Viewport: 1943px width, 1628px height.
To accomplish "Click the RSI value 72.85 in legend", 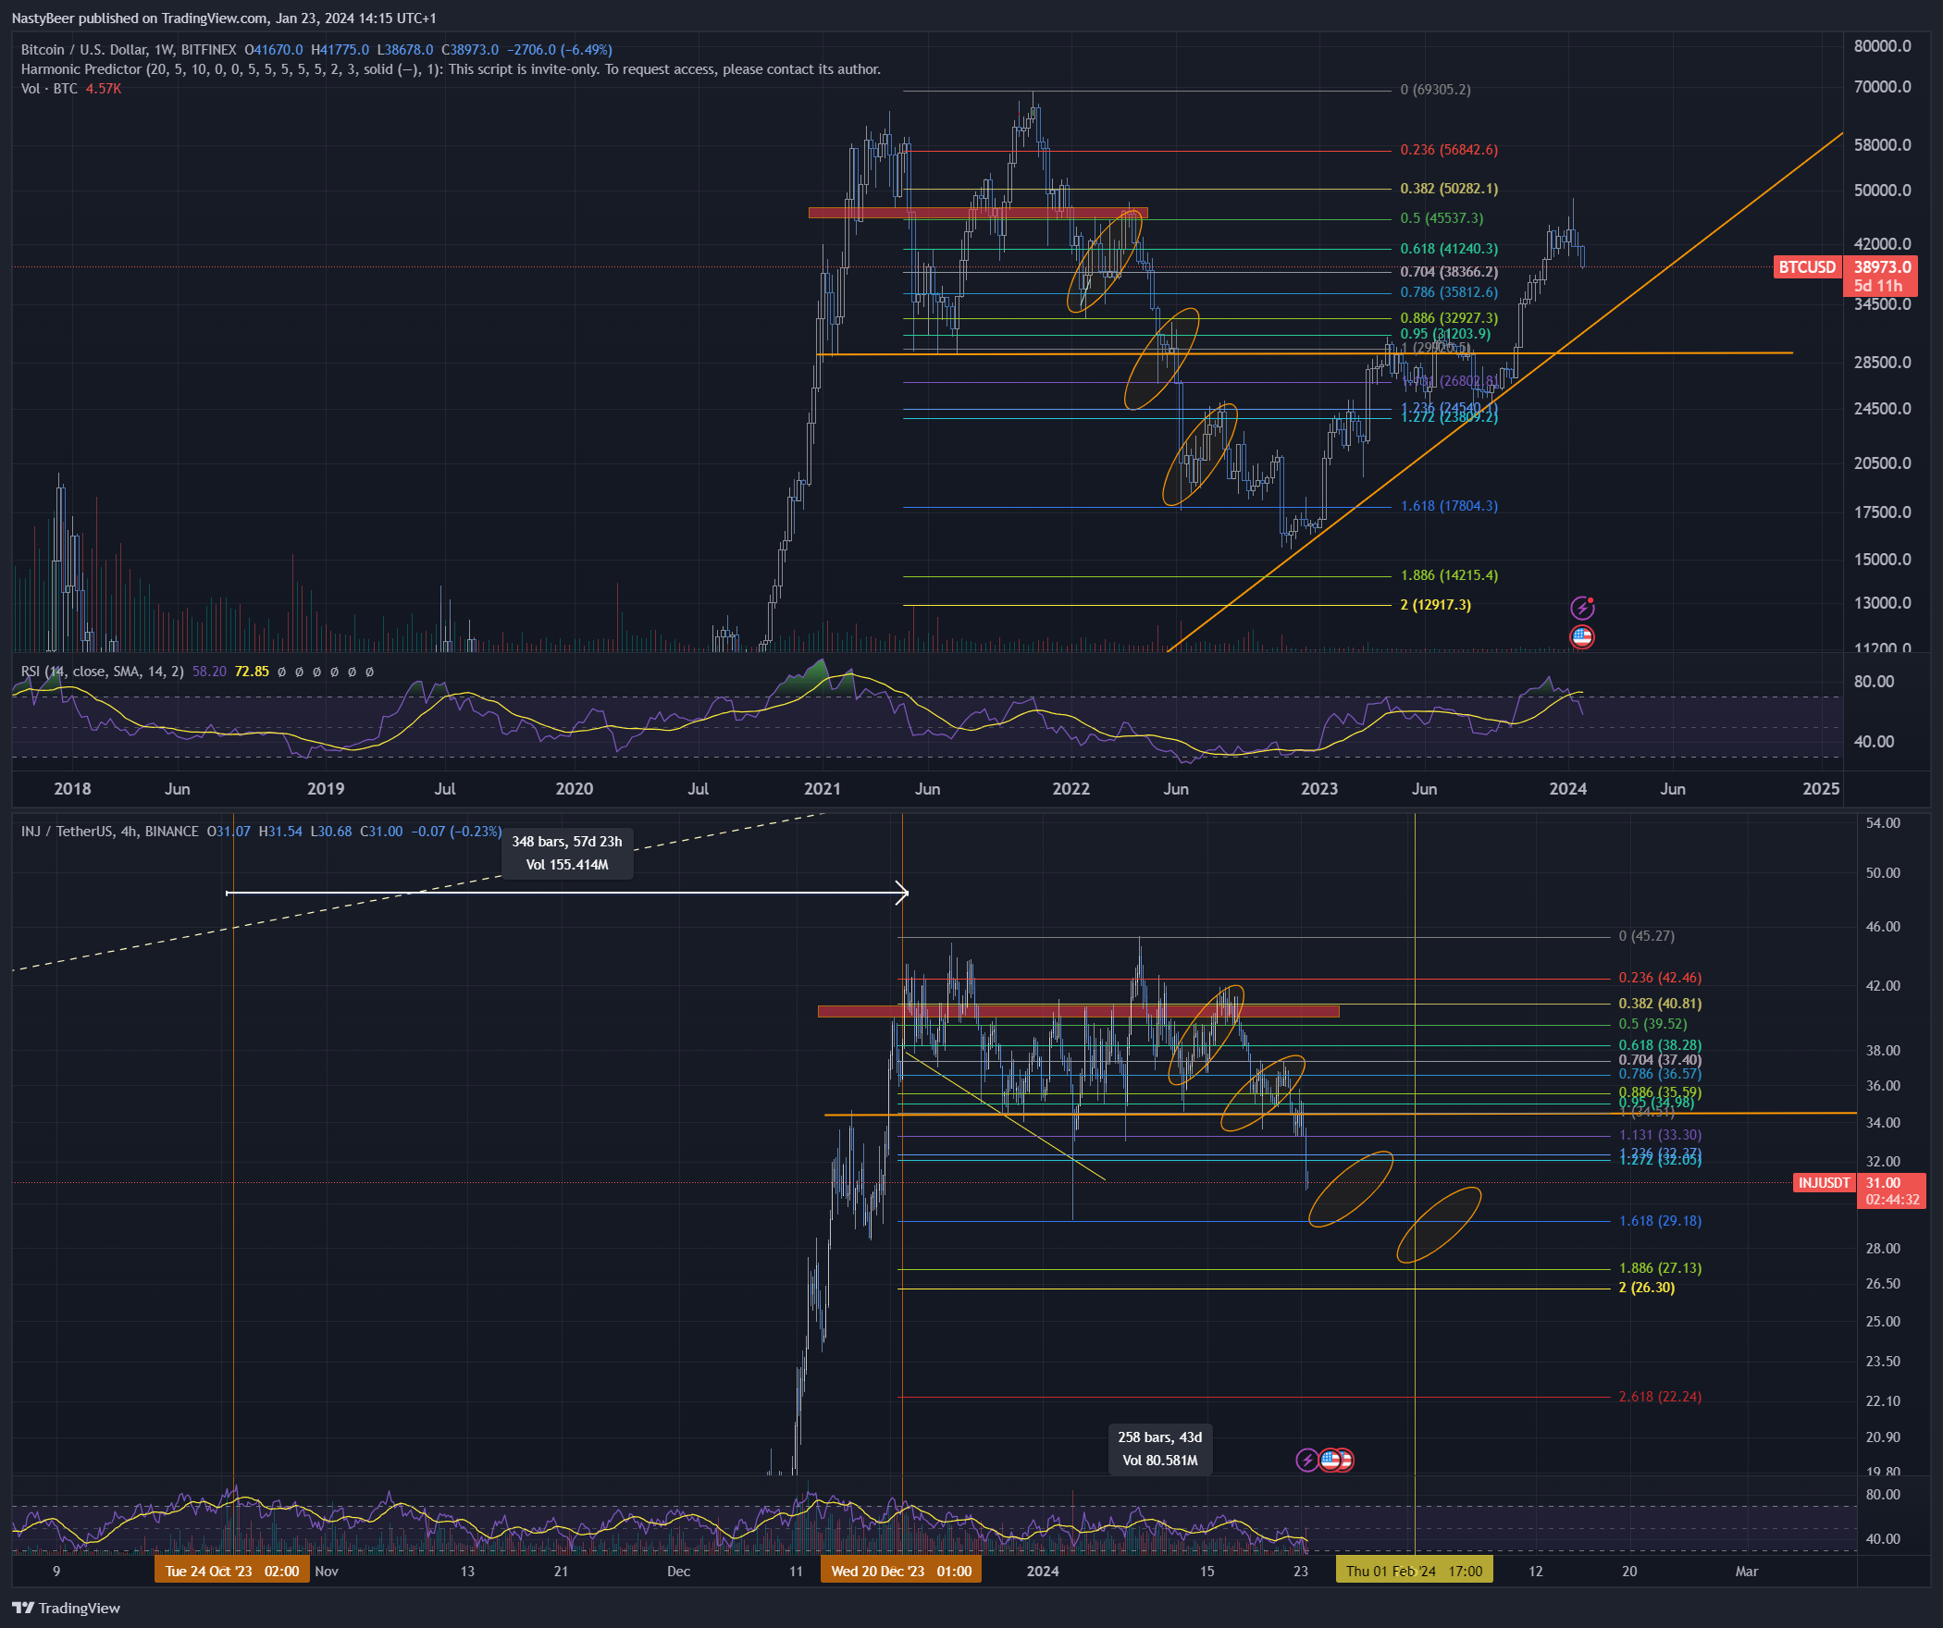I will pos(252,672).
